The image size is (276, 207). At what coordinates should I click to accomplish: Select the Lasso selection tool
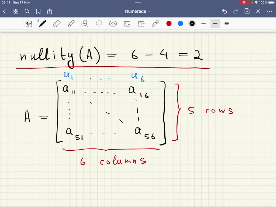tap(99, 23)
